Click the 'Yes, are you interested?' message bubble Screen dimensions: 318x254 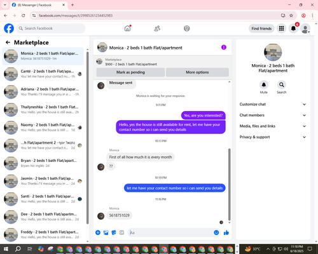point(204,116)
